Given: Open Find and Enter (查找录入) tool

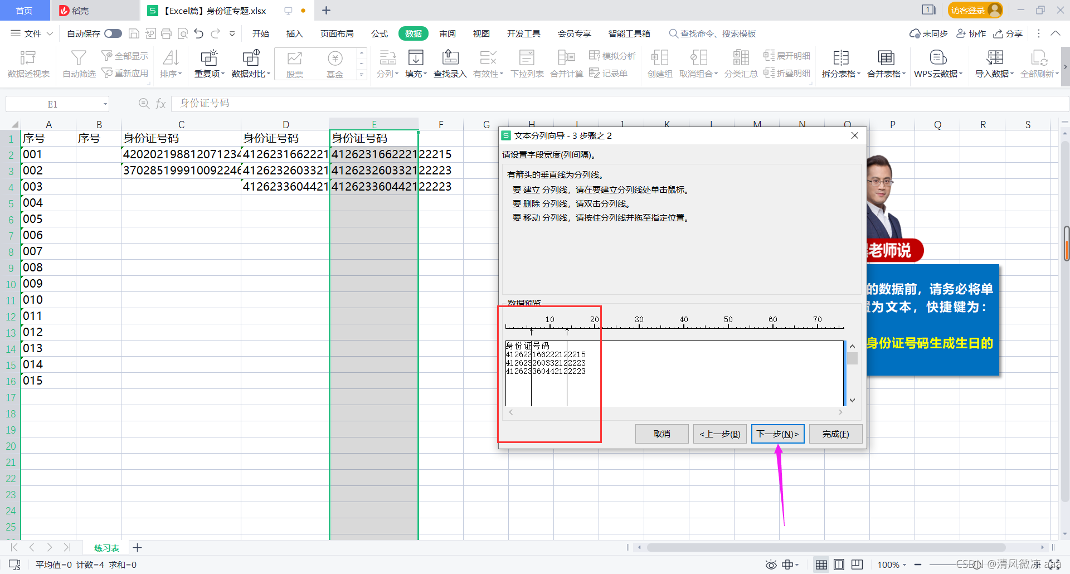Looking at the screenshot, I should [450, 64].
